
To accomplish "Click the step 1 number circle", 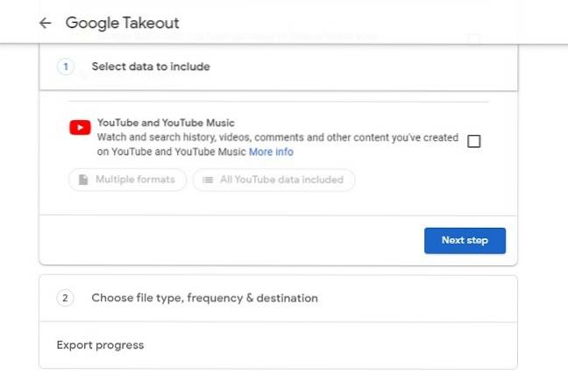I will [66, 67].
